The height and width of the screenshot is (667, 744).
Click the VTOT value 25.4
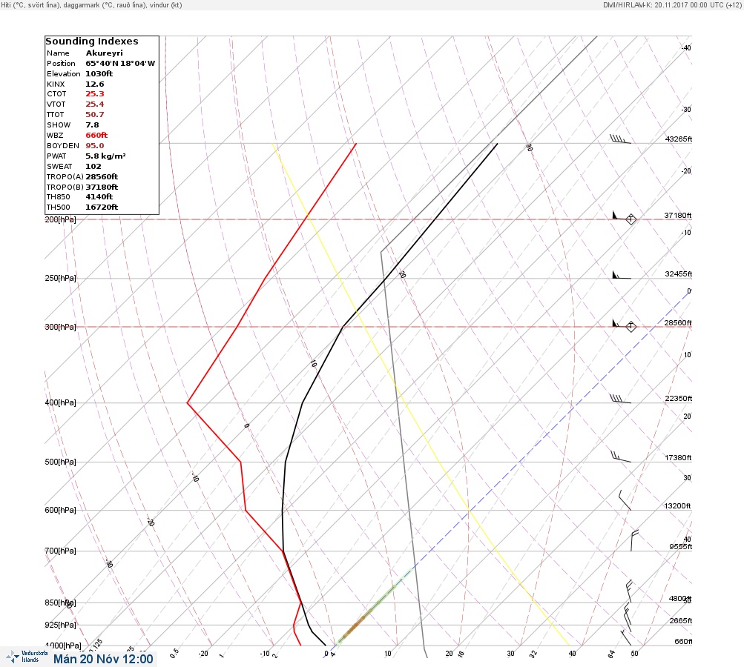point(95,104)
